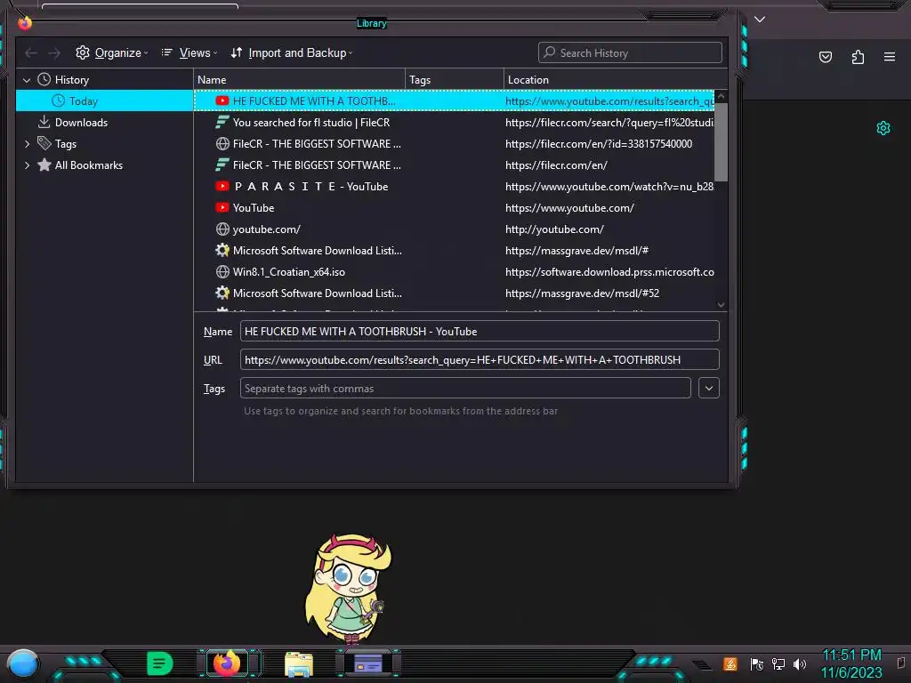Click the Firefox taskbar icon
This screenshot has height=683, width=911.
227,663
